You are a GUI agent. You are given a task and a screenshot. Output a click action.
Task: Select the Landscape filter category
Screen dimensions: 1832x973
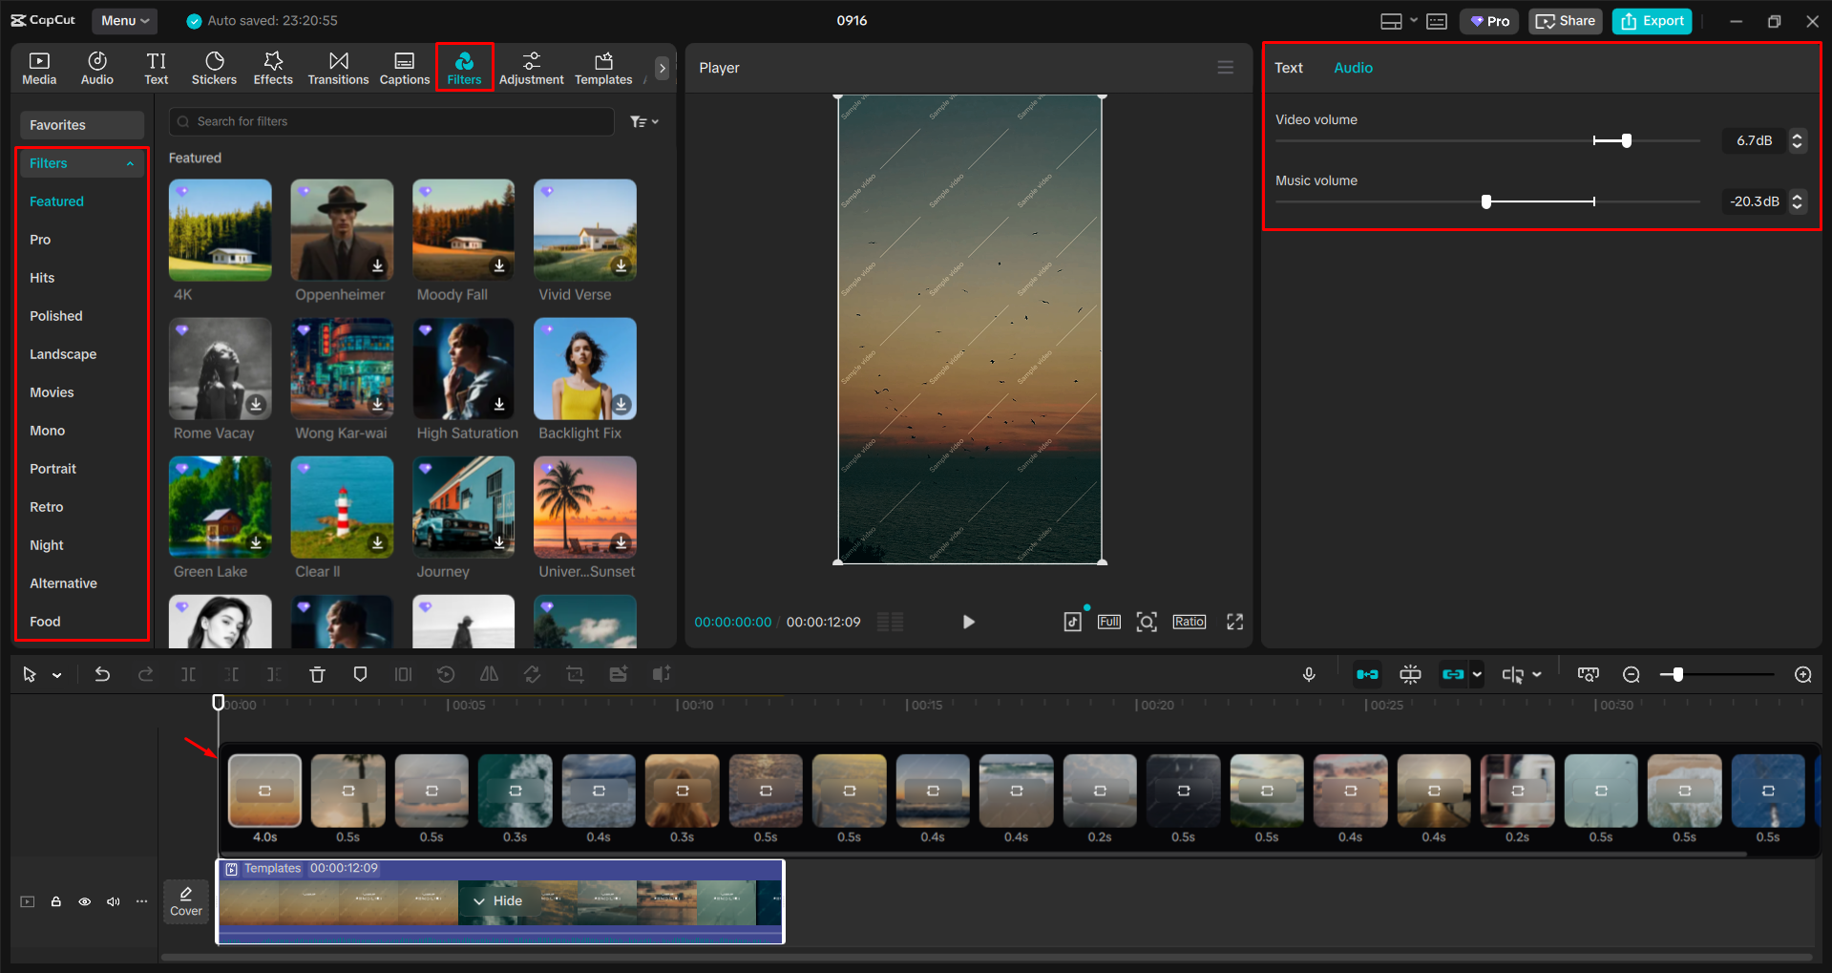63,354
